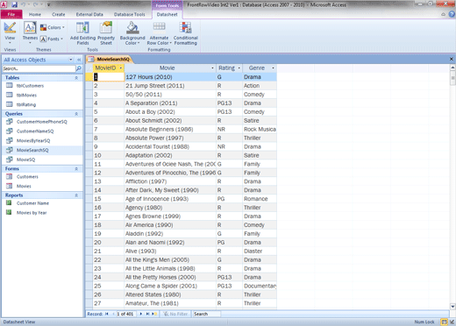Screen dimensions: 456x326
Task: Go to previous record button
Action: click(113, 314)
